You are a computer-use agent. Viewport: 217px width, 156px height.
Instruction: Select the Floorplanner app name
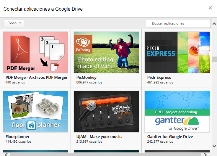[x=17, y=137]
